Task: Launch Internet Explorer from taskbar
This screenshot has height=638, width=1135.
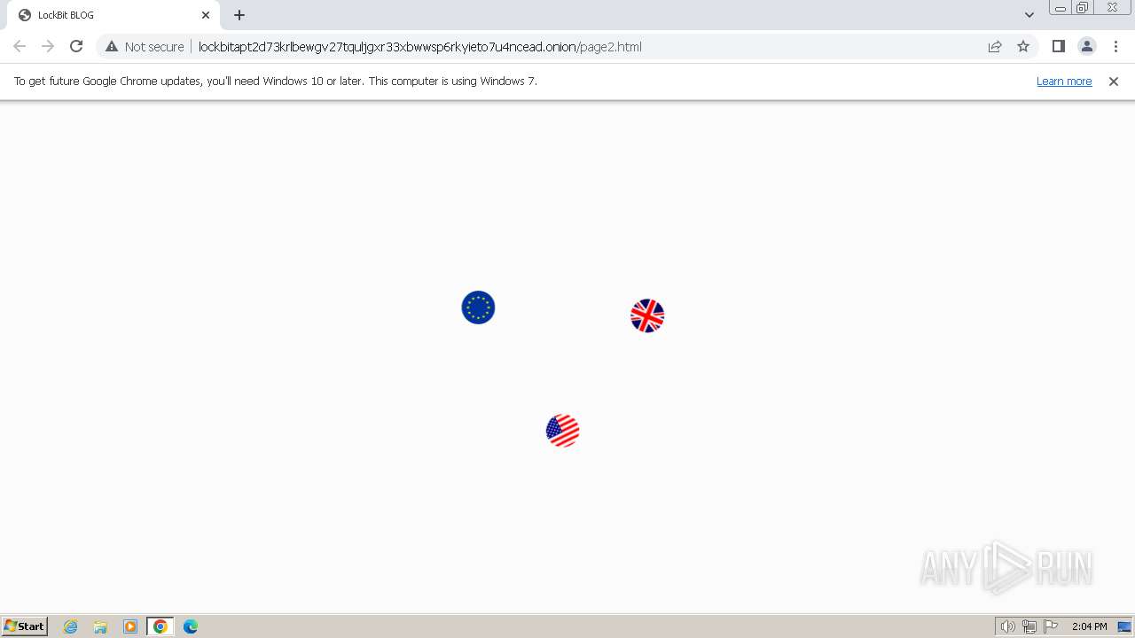Action: click(x=71, y=626)
